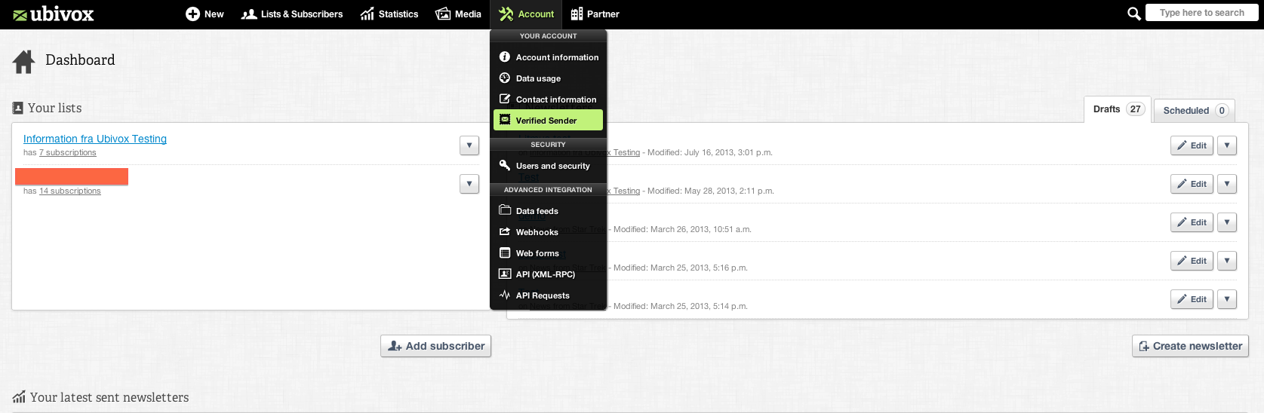Open the New menu
This screenshot has width=1264, height=413.
coord(205,14)
